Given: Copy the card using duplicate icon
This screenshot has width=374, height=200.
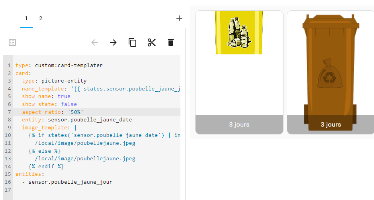Looking at the screenshot, I should click(132, 42).
